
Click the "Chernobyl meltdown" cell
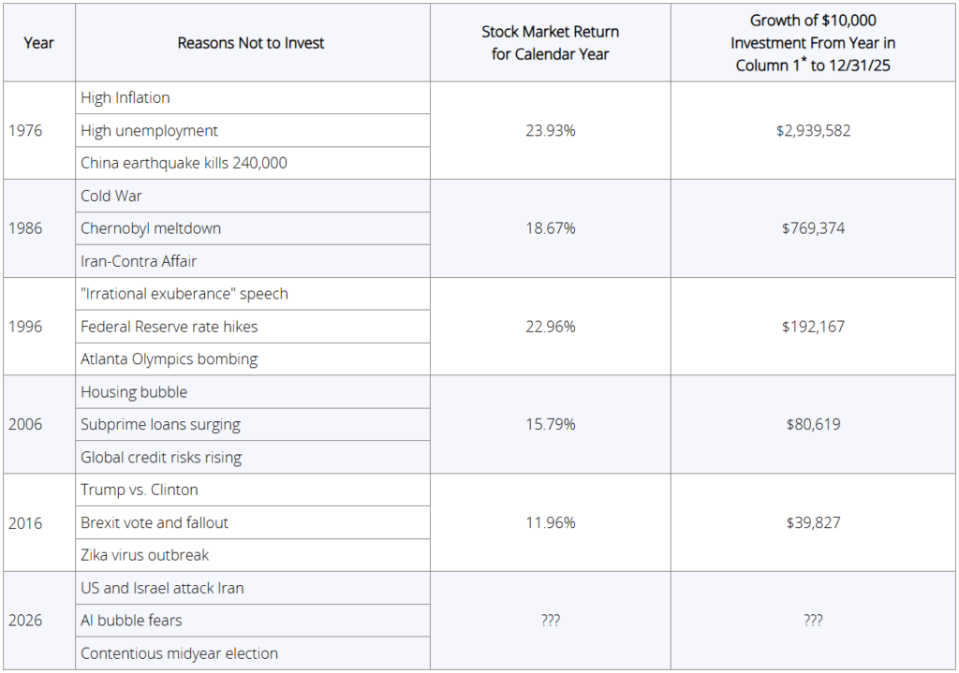pos(151,228)
